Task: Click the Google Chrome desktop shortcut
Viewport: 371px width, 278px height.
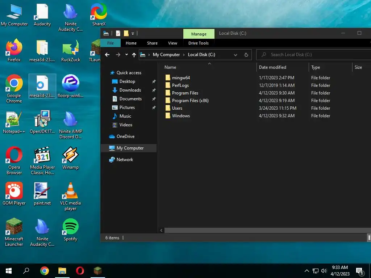Action: coord(14,89)
